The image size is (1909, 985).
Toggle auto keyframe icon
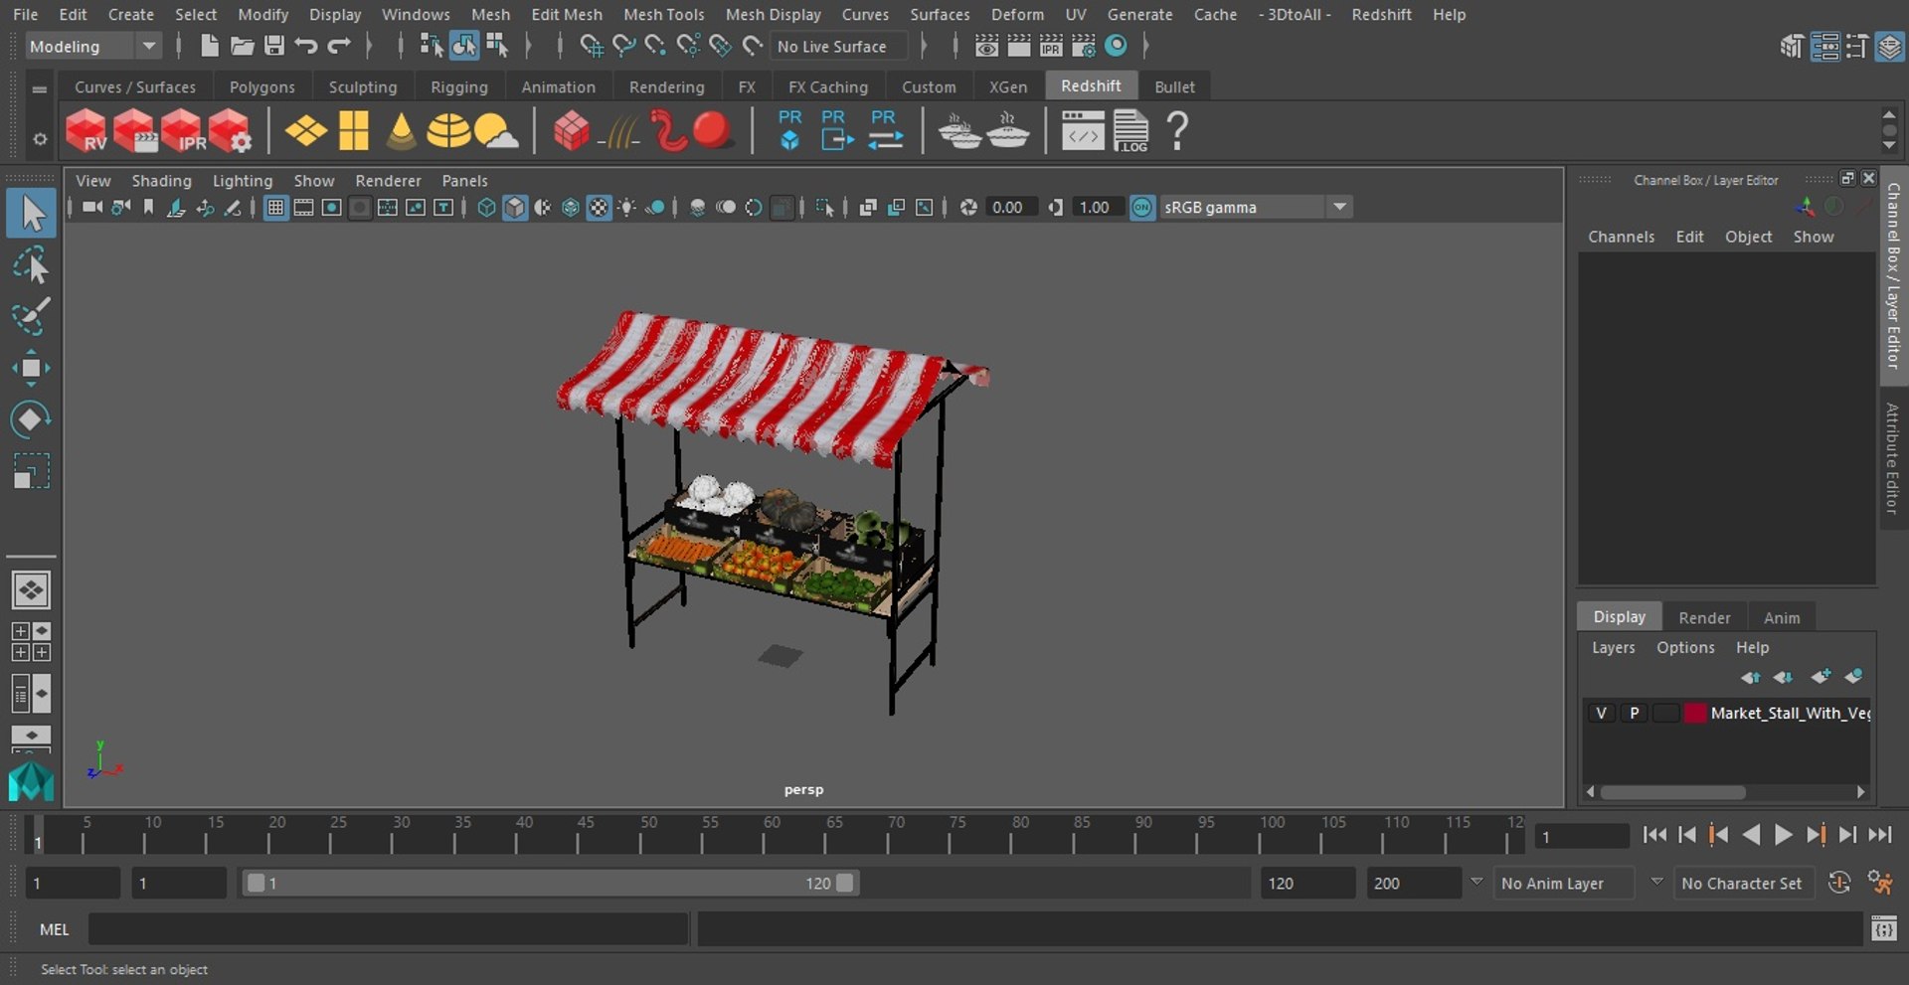pyautogui.click(x=1839, y=883)
